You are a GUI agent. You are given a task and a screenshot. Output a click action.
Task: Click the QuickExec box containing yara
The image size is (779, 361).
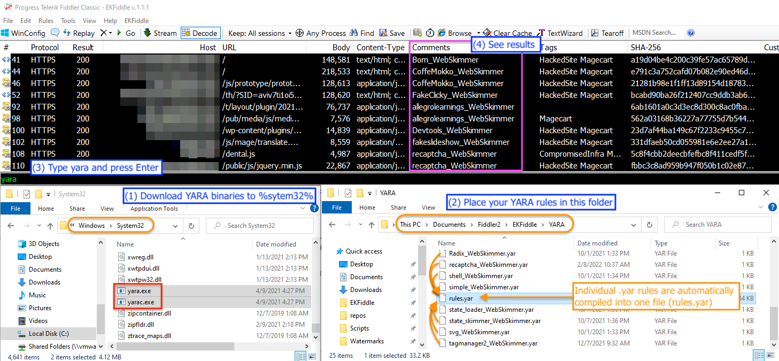pyautogui.click(x=389, y=180)
